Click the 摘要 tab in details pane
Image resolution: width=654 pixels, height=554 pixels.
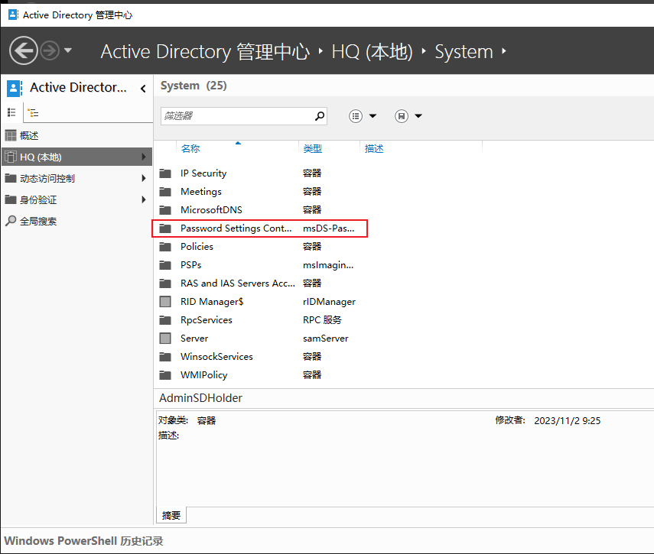point(171,515)
